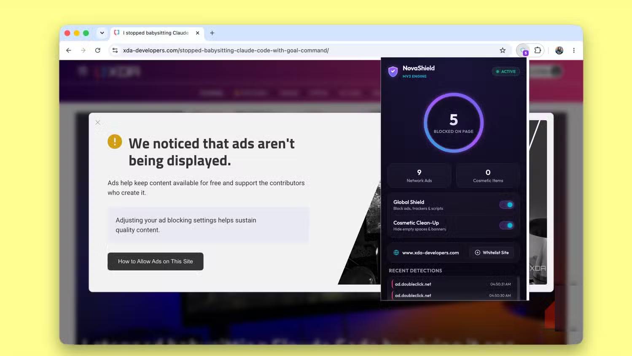Click 'MV3 ENGINE' label in NovaShield
The height and width of the screenshot is (356, 632).
tap(414, 76)
